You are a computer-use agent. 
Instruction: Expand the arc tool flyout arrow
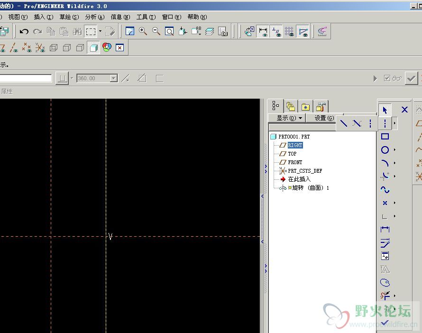point(394,163)
